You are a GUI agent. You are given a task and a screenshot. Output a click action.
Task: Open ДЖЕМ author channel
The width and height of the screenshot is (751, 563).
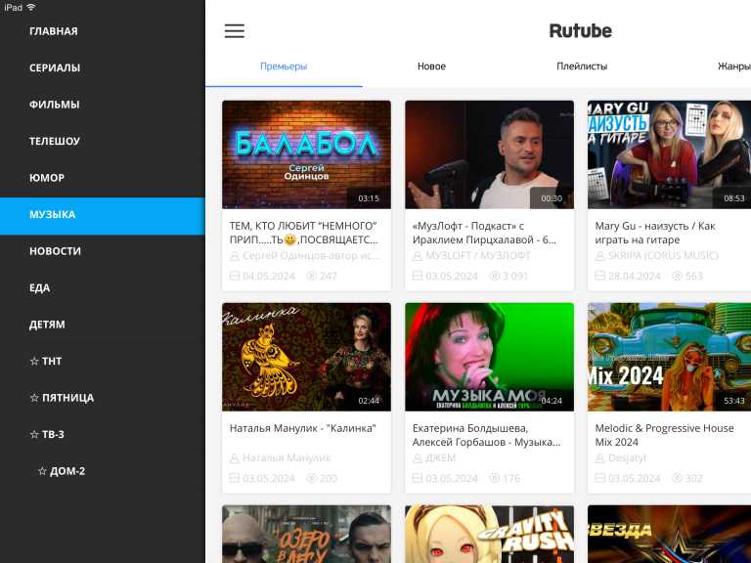441,458
